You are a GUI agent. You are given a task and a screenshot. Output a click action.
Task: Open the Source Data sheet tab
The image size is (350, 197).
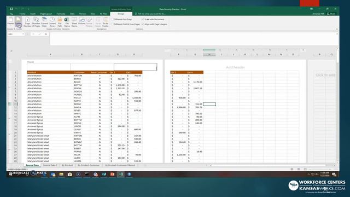pyautogui.click(x=32, y=165)
